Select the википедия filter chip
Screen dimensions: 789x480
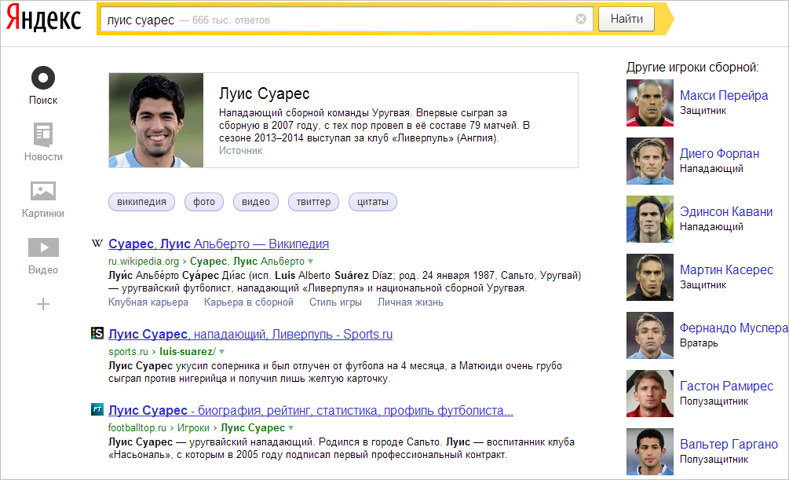coord(141,202)
